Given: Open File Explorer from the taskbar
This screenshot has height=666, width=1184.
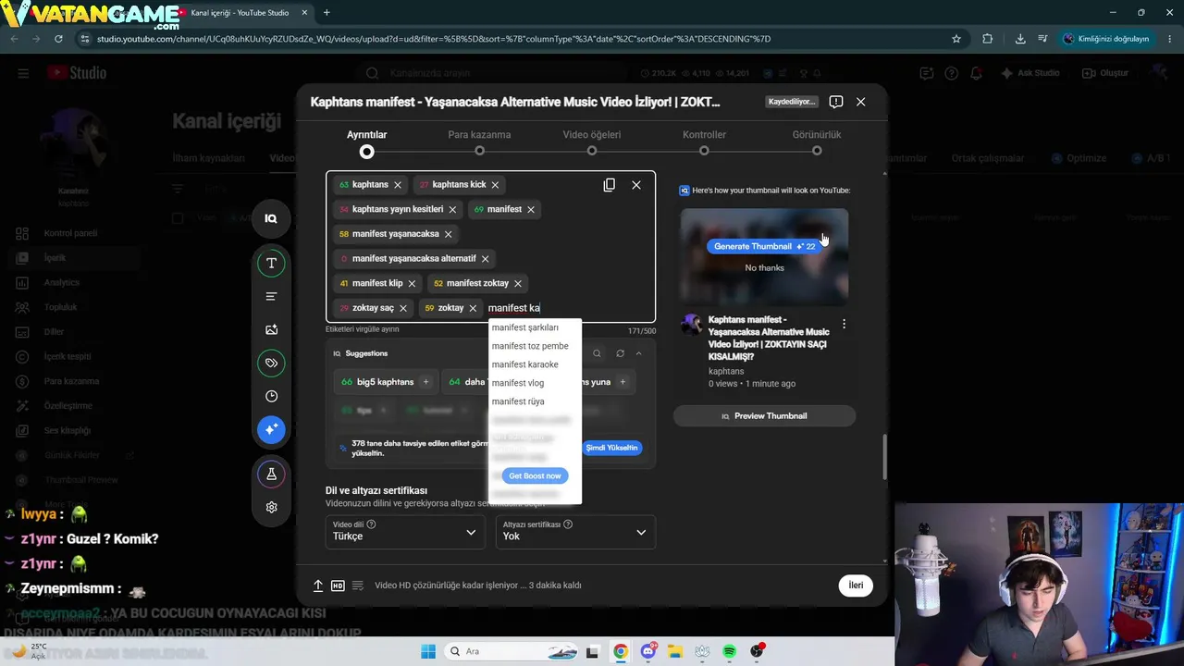Looking at the screenshot, I should pos(675,651).
